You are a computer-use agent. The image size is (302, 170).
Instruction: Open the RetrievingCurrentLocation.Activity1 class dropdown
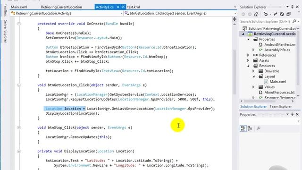tap(121, 13)
